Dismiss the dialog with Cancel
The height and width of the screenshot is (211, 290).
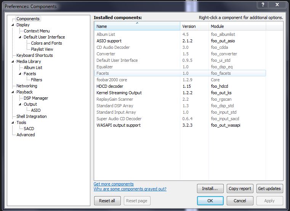240,201
